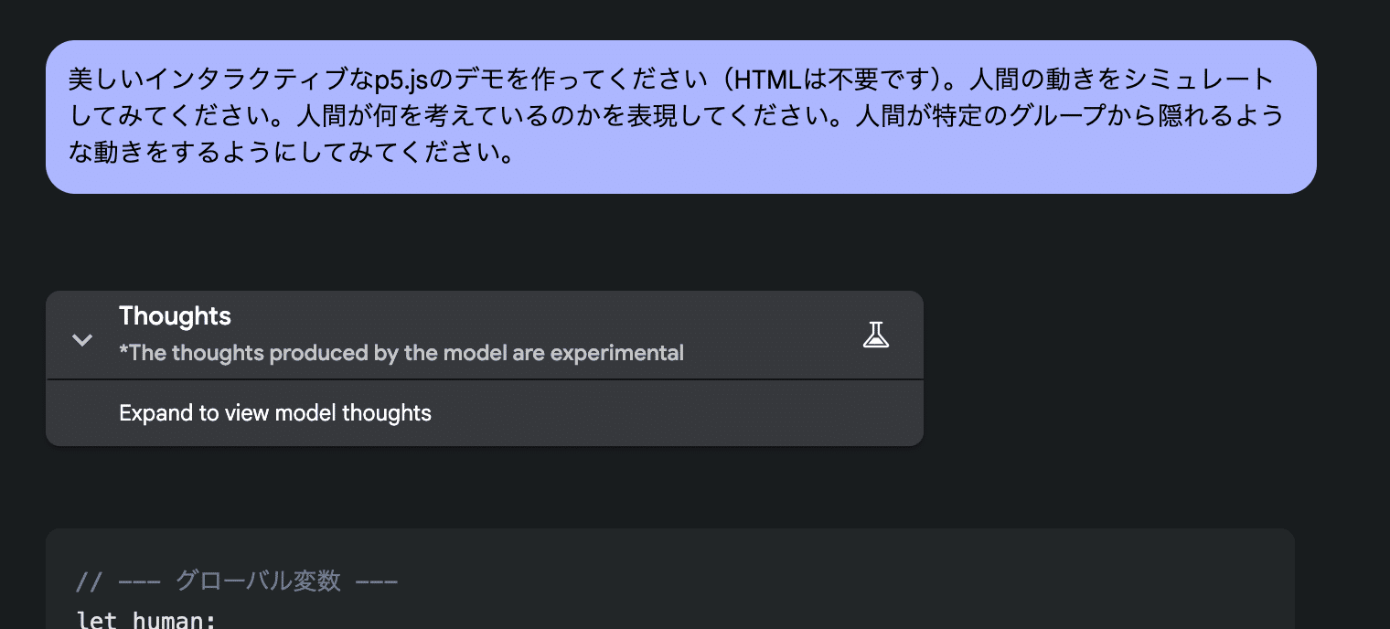Click the "let human;" code line
Image resolution: width=1390 pixels, height=629 pixels.
pyautogui.click(x=146, y=621)
